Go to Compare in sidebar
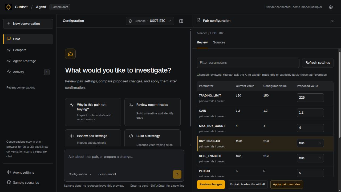This screenshot has height=192, width=341. point(28,50)
